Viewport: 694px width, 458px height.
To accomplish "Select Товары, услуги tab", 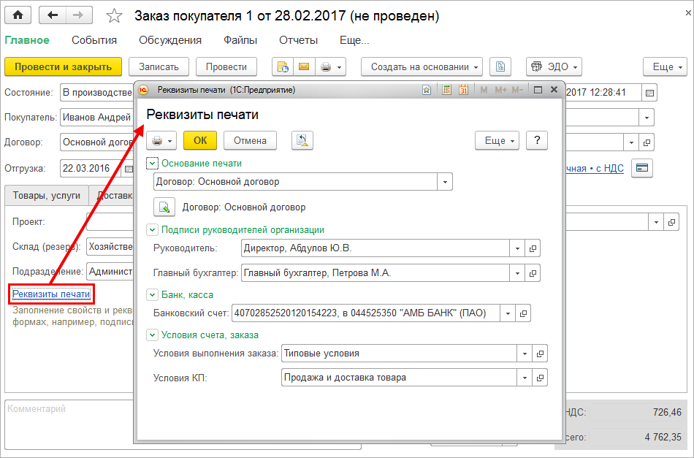I will 47,196.
